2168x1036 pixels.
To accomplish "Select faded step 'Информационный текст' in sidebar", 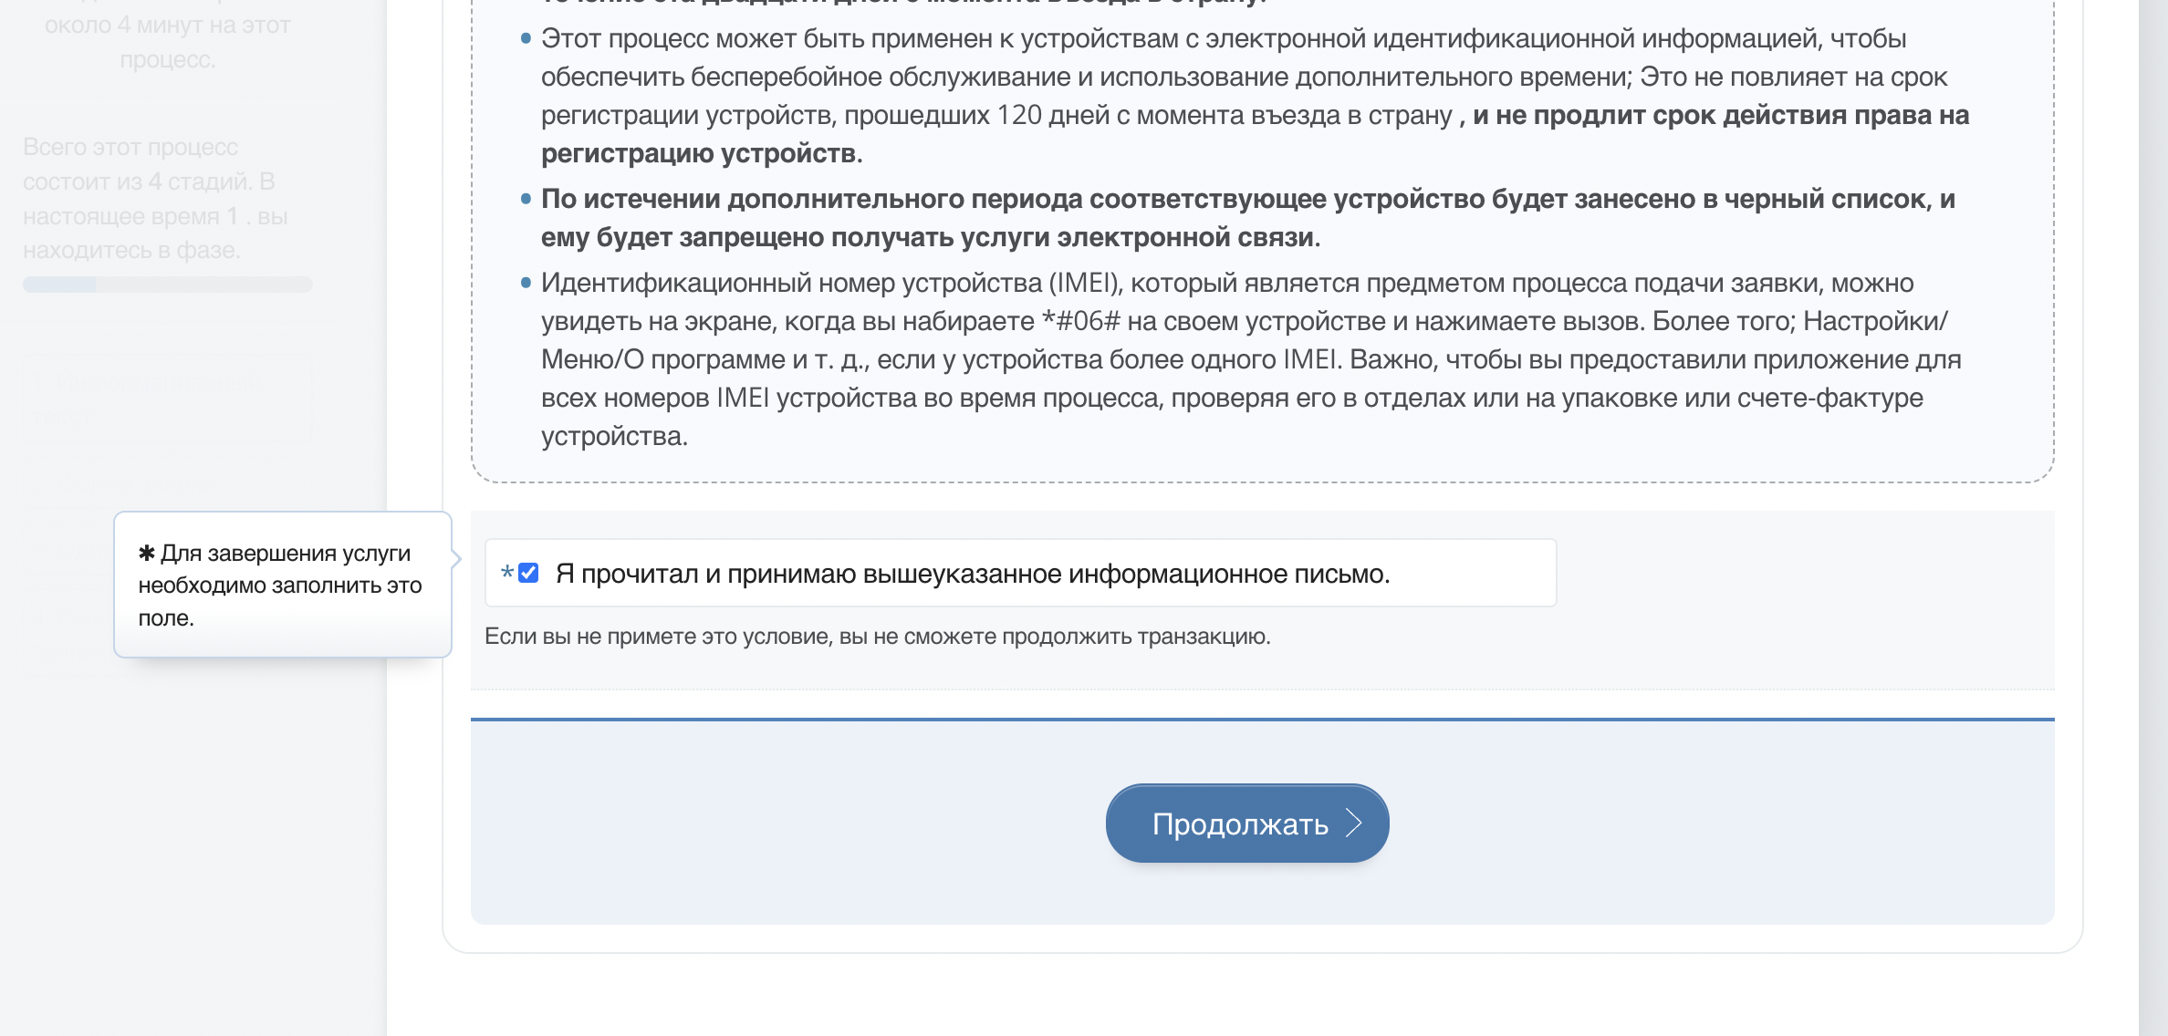I will coord(167,398).
